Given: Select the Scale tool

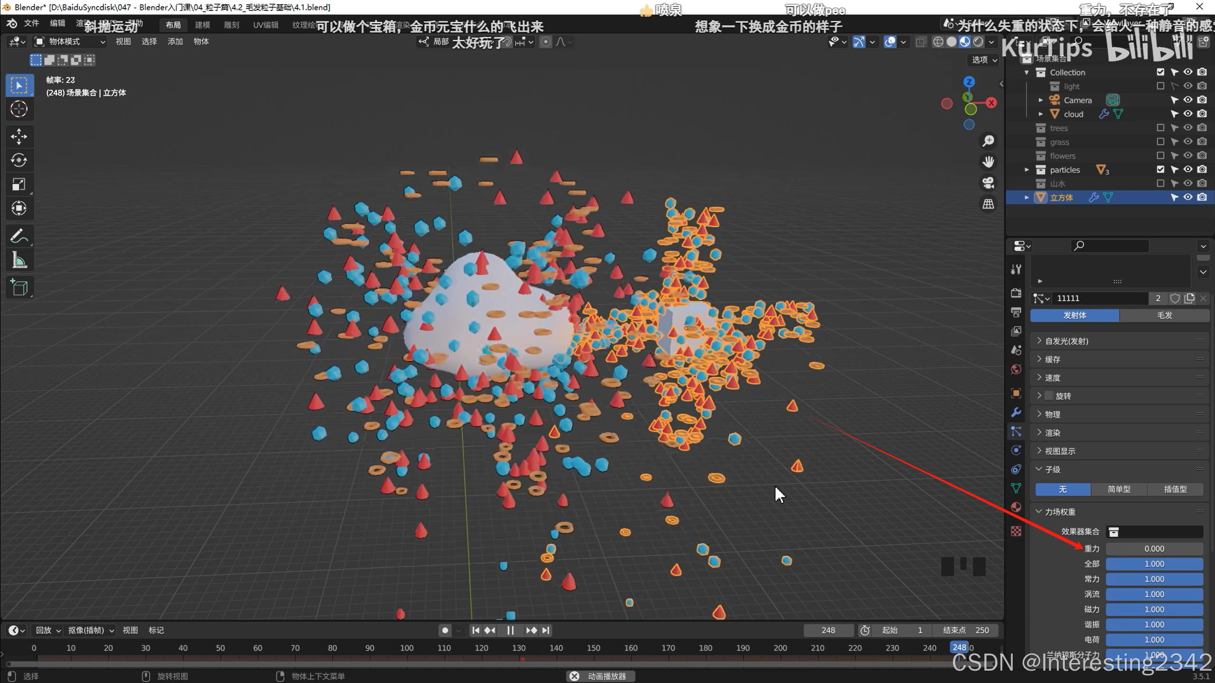Looking at the screenshot, I should 19,184.
